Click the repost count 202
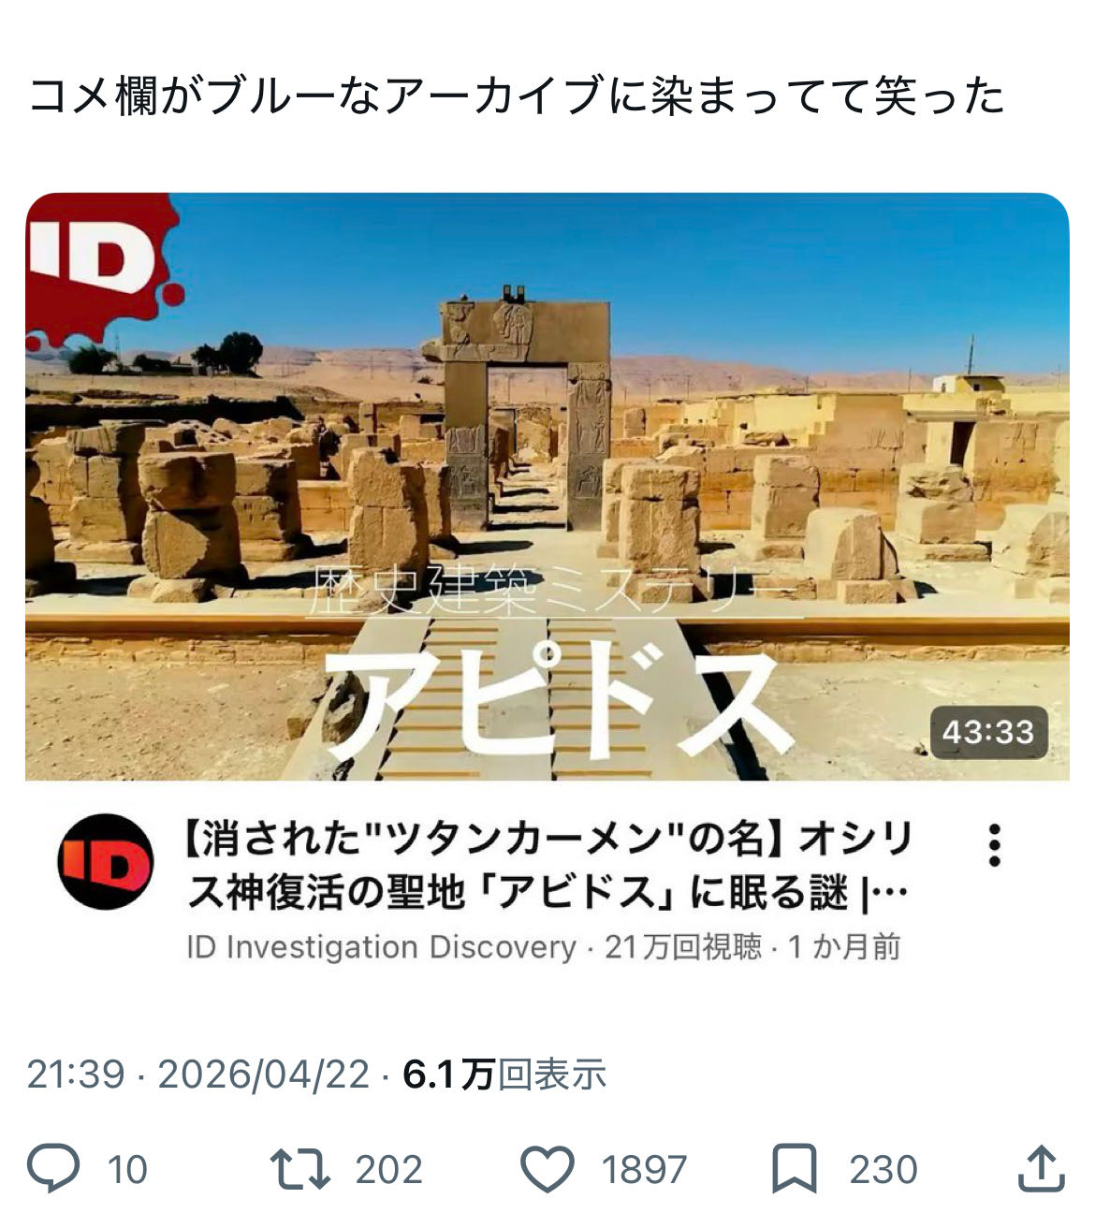 coord(388,1170)
